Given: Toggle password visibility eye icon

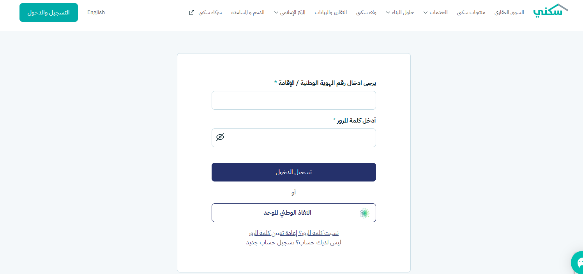Looking at the screenshot, I should (x=220, y=137).
